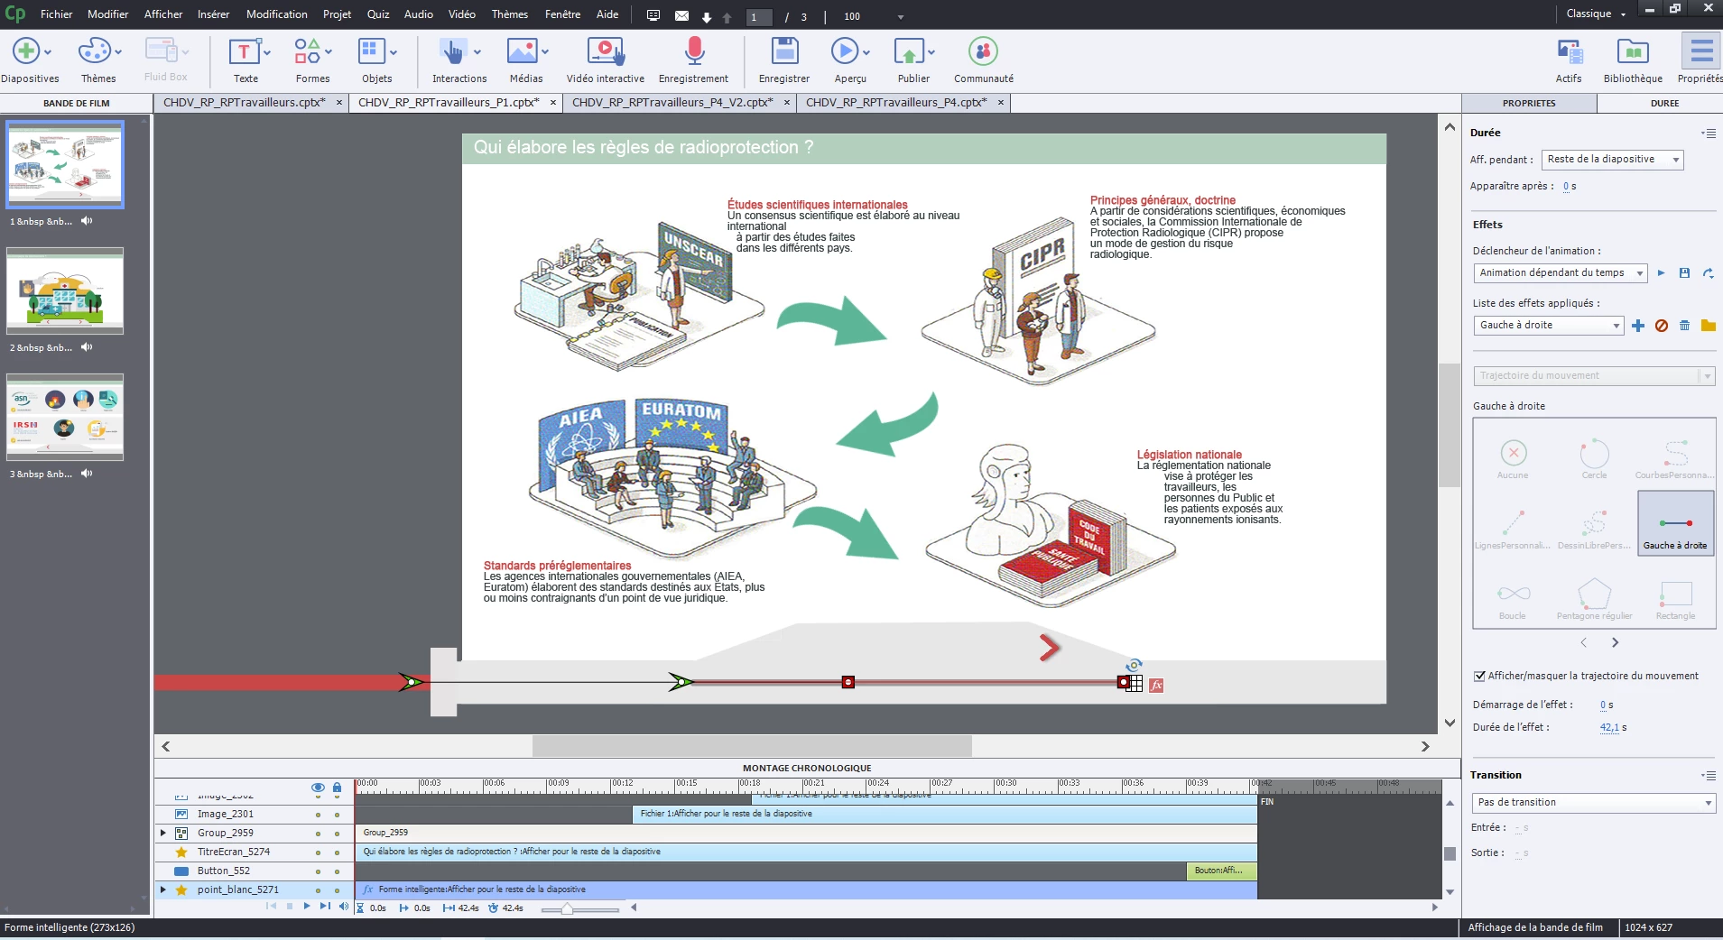Open the Classique workspace dropdown

click(x=1596, y=14)
